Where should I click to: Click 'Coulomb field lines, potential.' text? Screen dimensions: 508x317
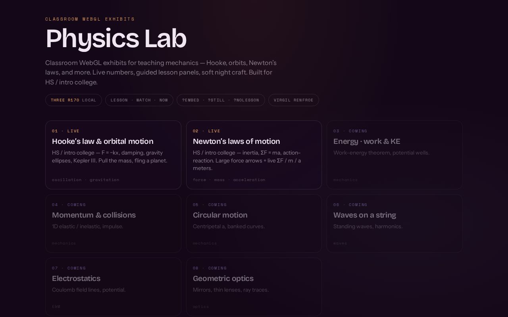[89, 290]
